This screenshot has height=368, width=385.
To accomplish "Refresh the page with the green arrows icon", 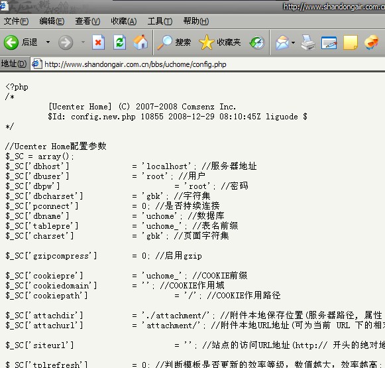I will point(119,42).
